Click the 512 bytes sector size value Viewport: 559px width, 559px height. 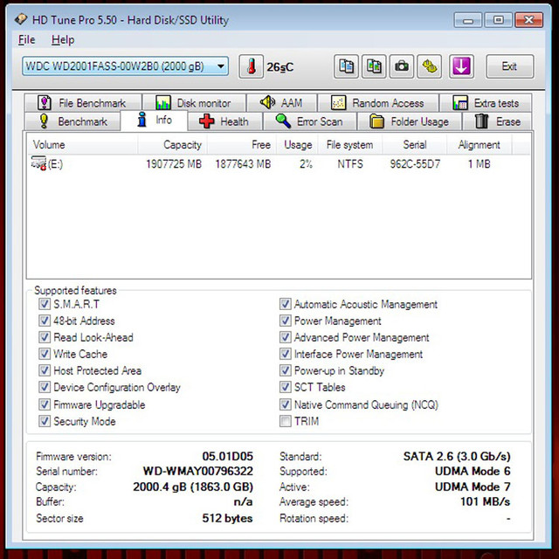click(227, 518)
